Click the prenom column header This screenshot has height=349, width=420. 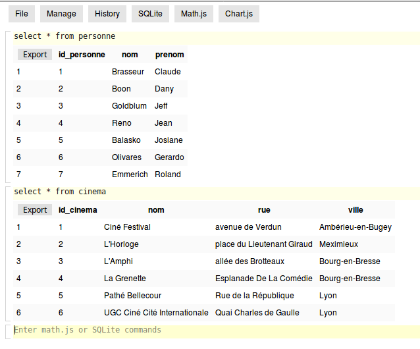pyautogui.click(x=169, y=55)
